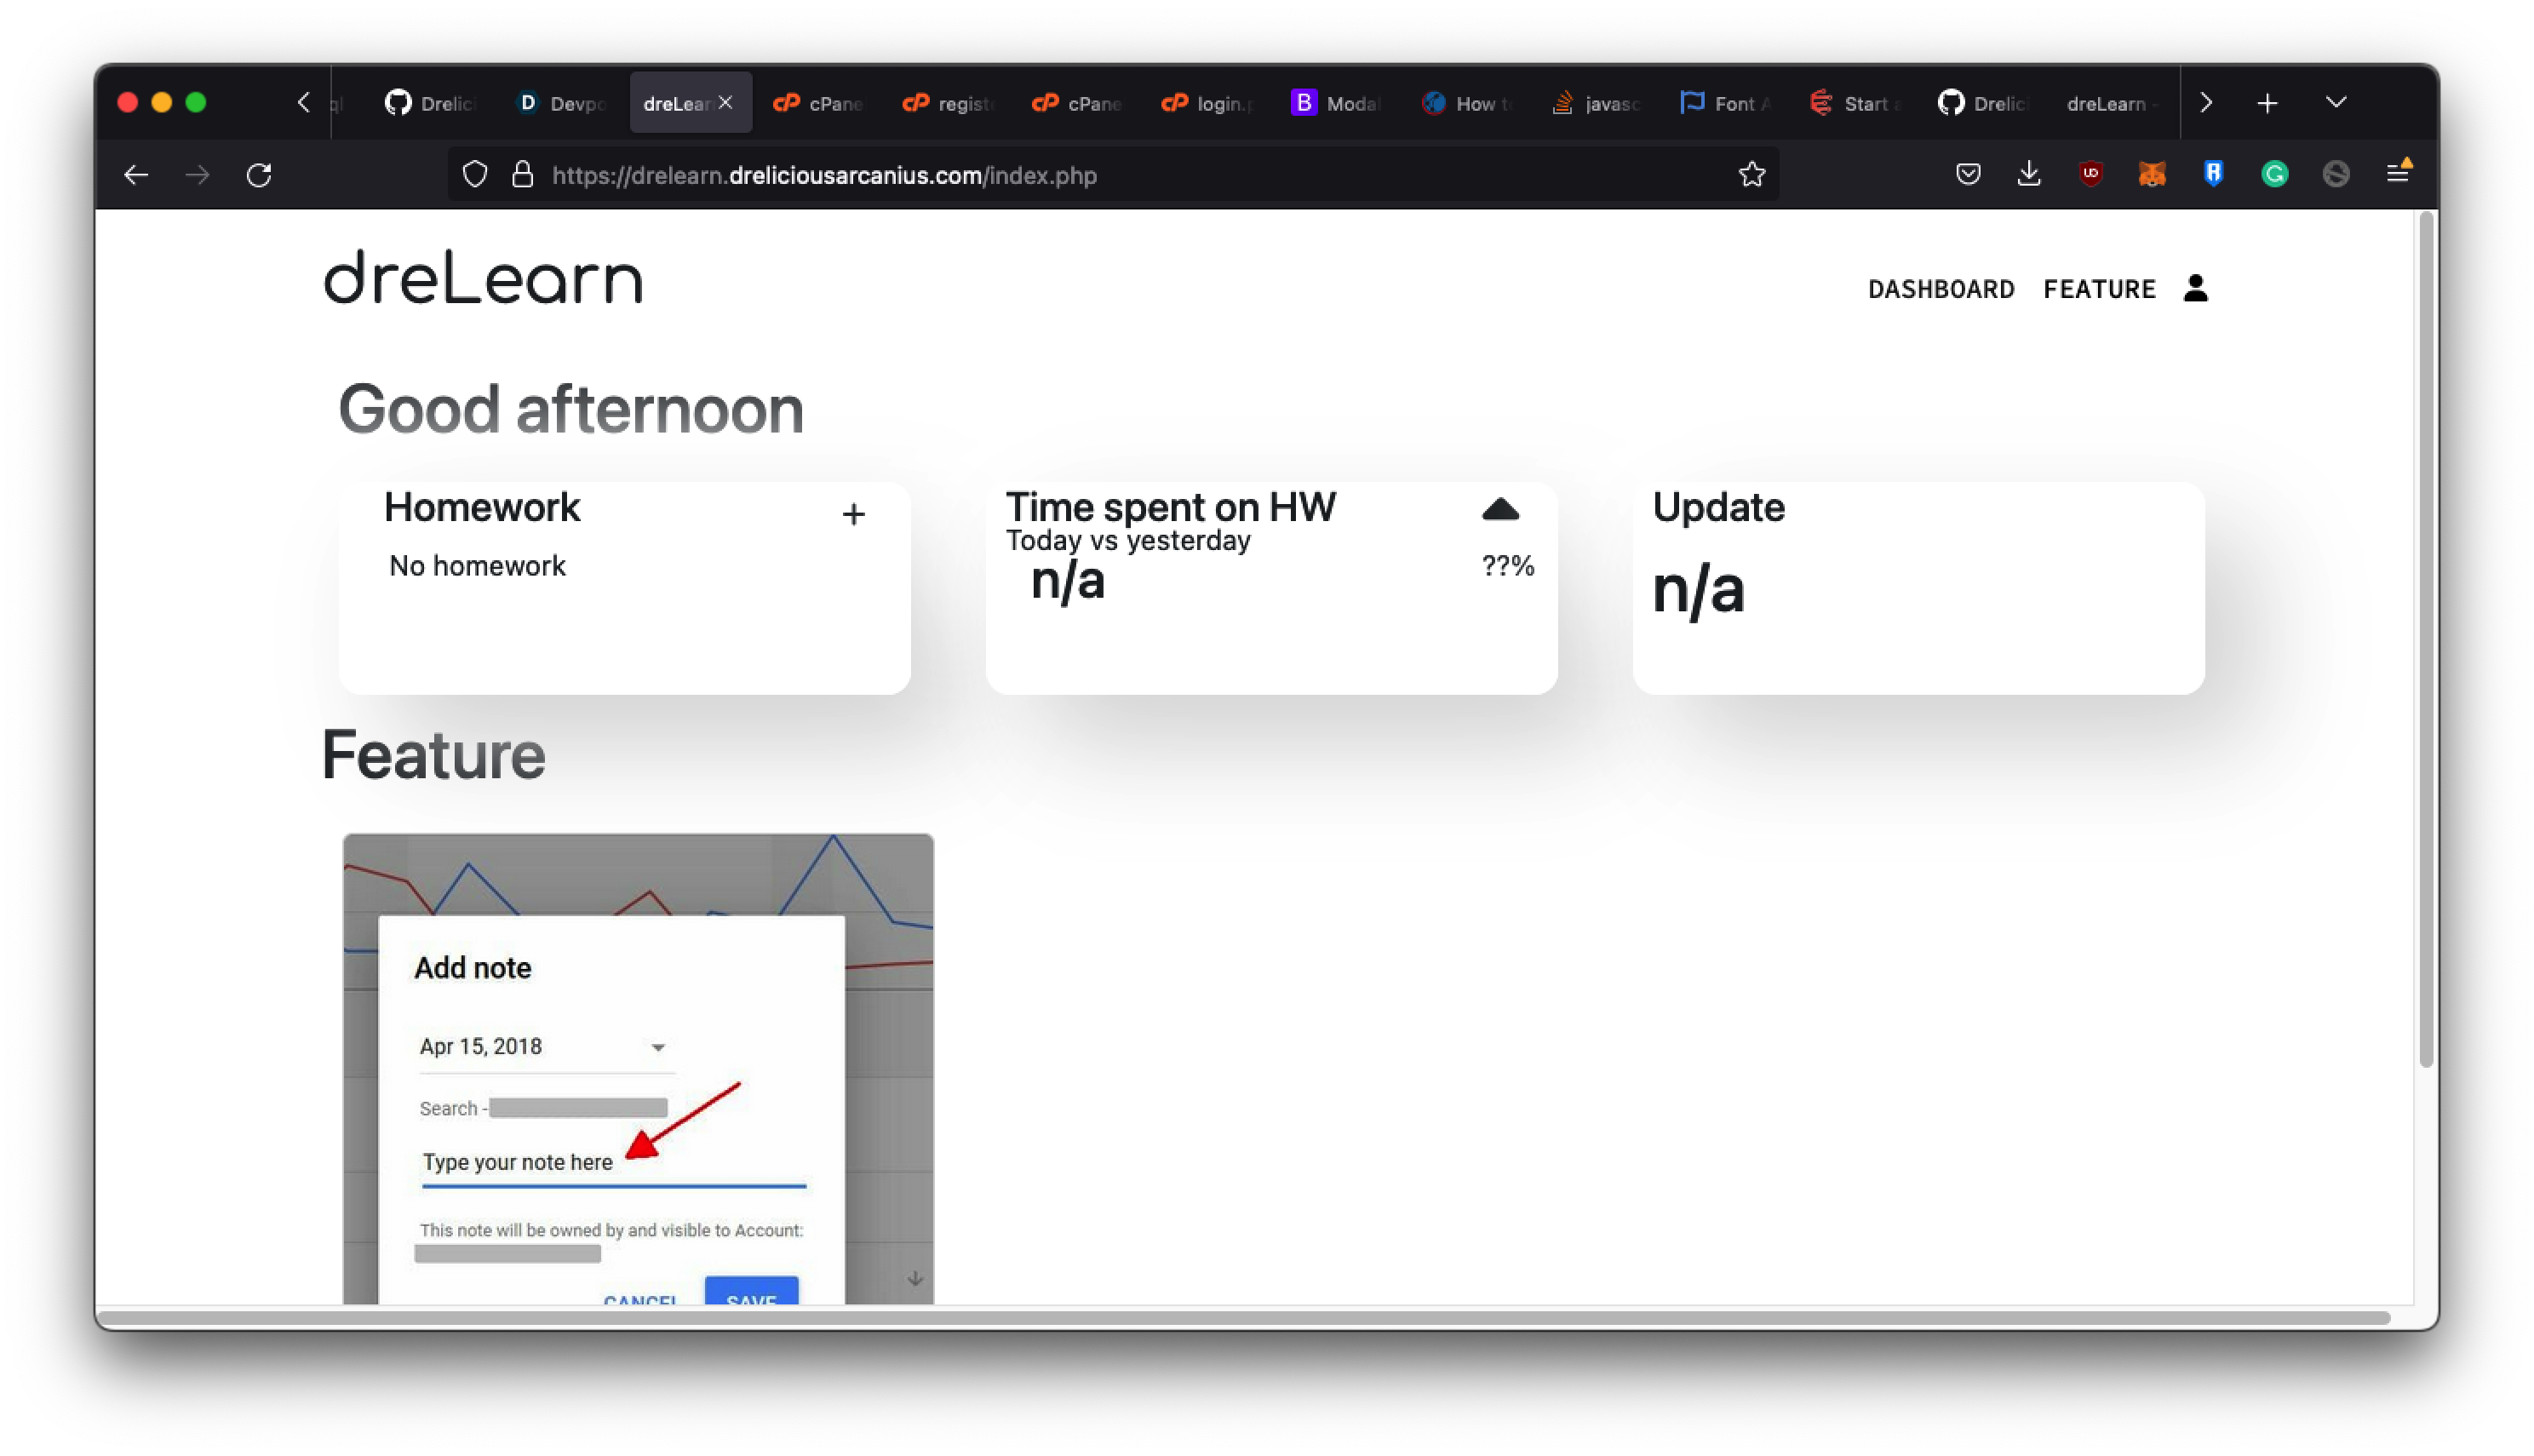Image resolution: width=2534 pixels, height=1456 pixels.
Task: Open the FEATURE nav link
Action: coord(2099,289)
